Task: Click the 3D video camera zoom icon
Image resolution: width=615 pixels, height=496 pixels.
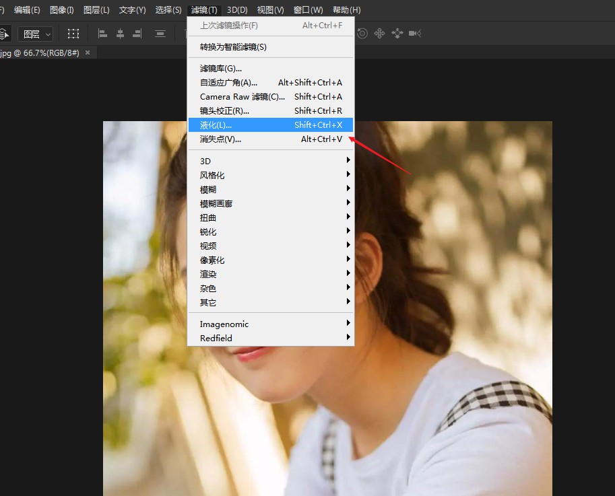Action: (415, 34)
